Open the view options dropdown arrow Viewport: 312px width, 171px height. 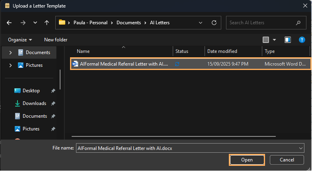274,40
